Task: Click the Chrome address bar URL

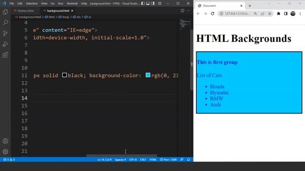Action: pos(237,14)
